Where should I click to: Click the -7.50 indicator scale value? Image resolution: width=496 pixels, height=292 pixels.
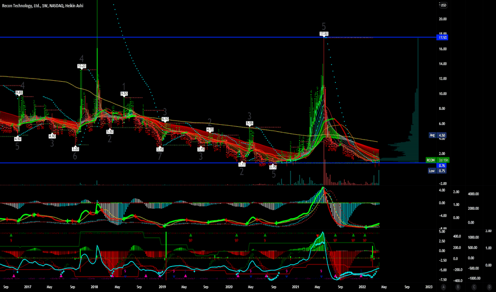(x=442, y=280)
